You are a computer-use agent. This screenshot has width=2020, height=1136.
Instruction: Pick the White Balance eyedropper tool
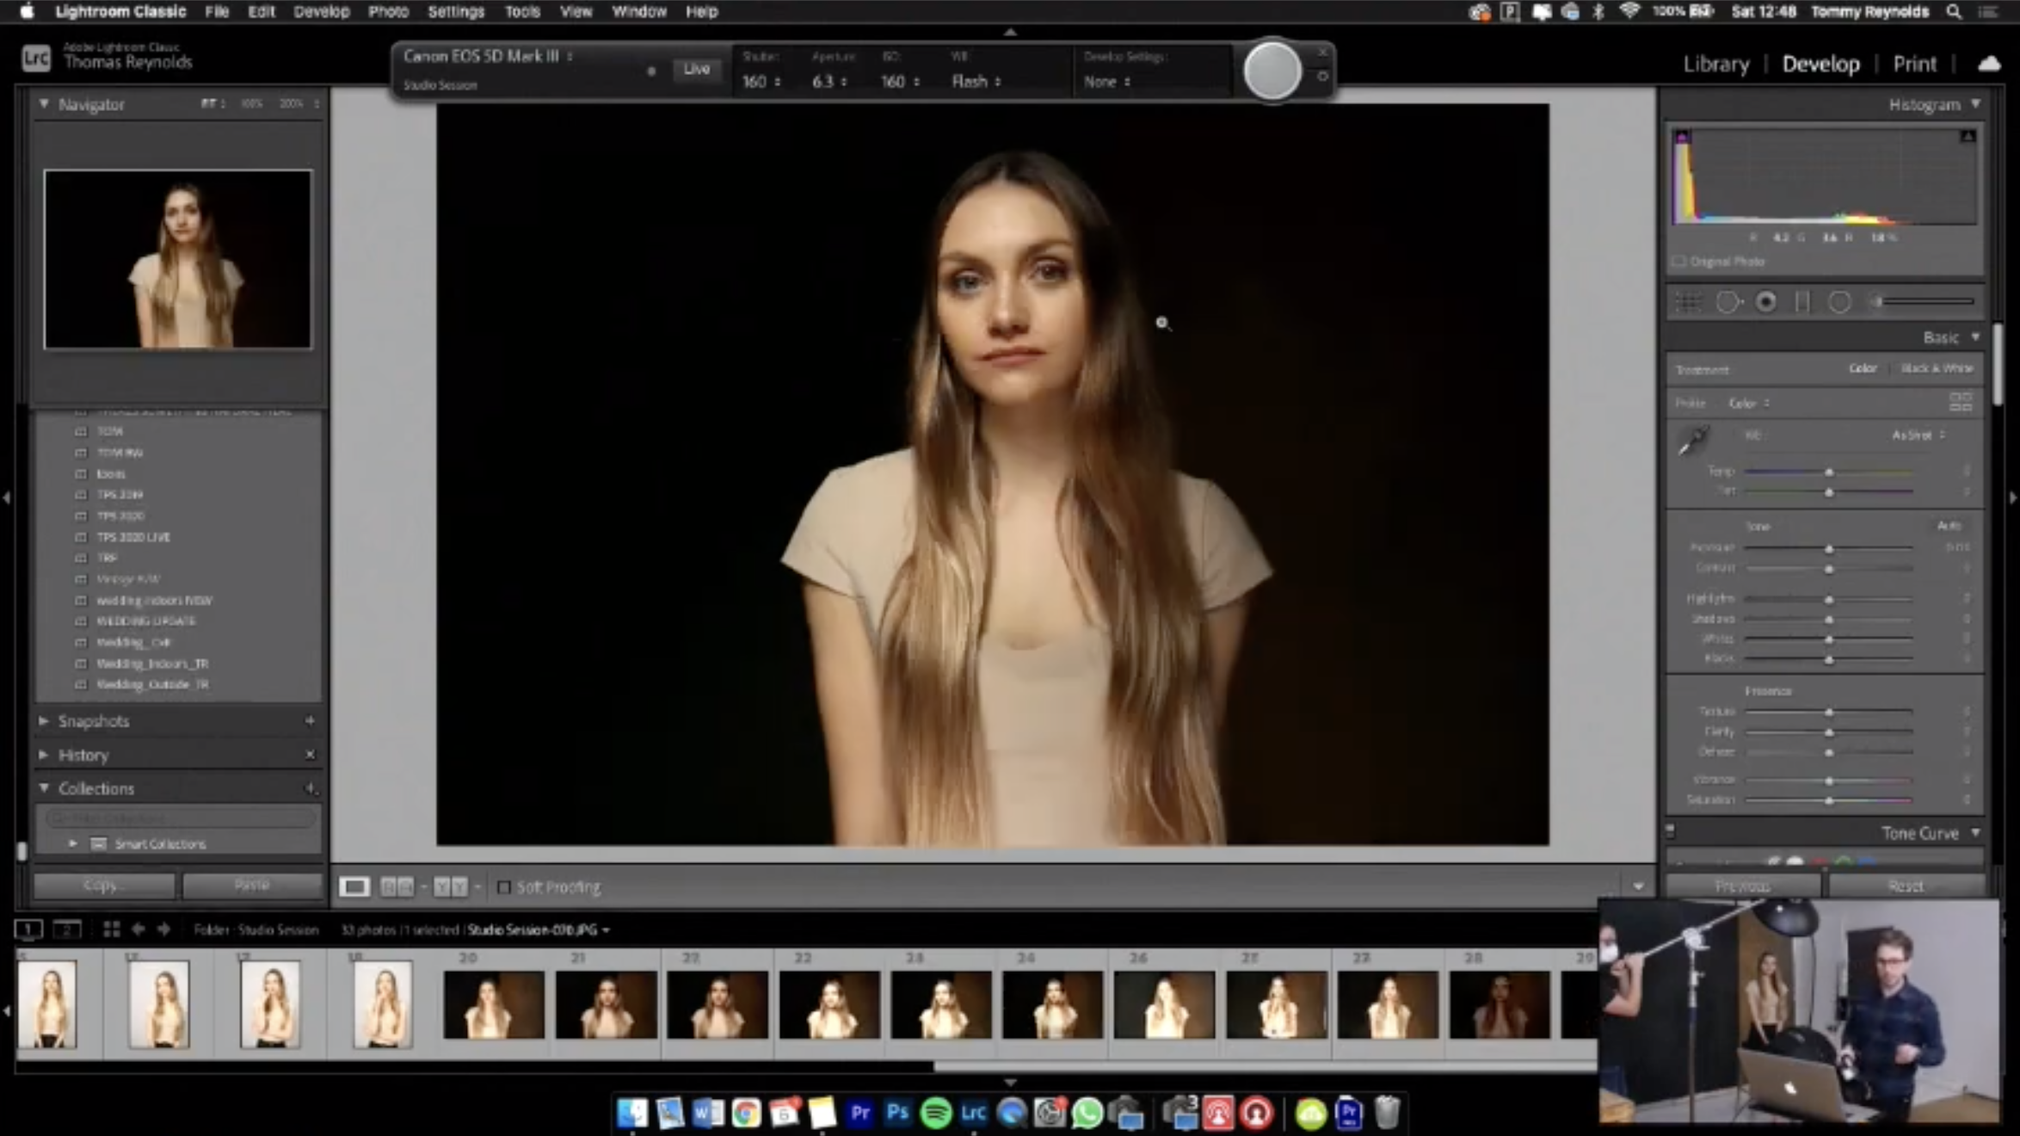coord(1693,441)
